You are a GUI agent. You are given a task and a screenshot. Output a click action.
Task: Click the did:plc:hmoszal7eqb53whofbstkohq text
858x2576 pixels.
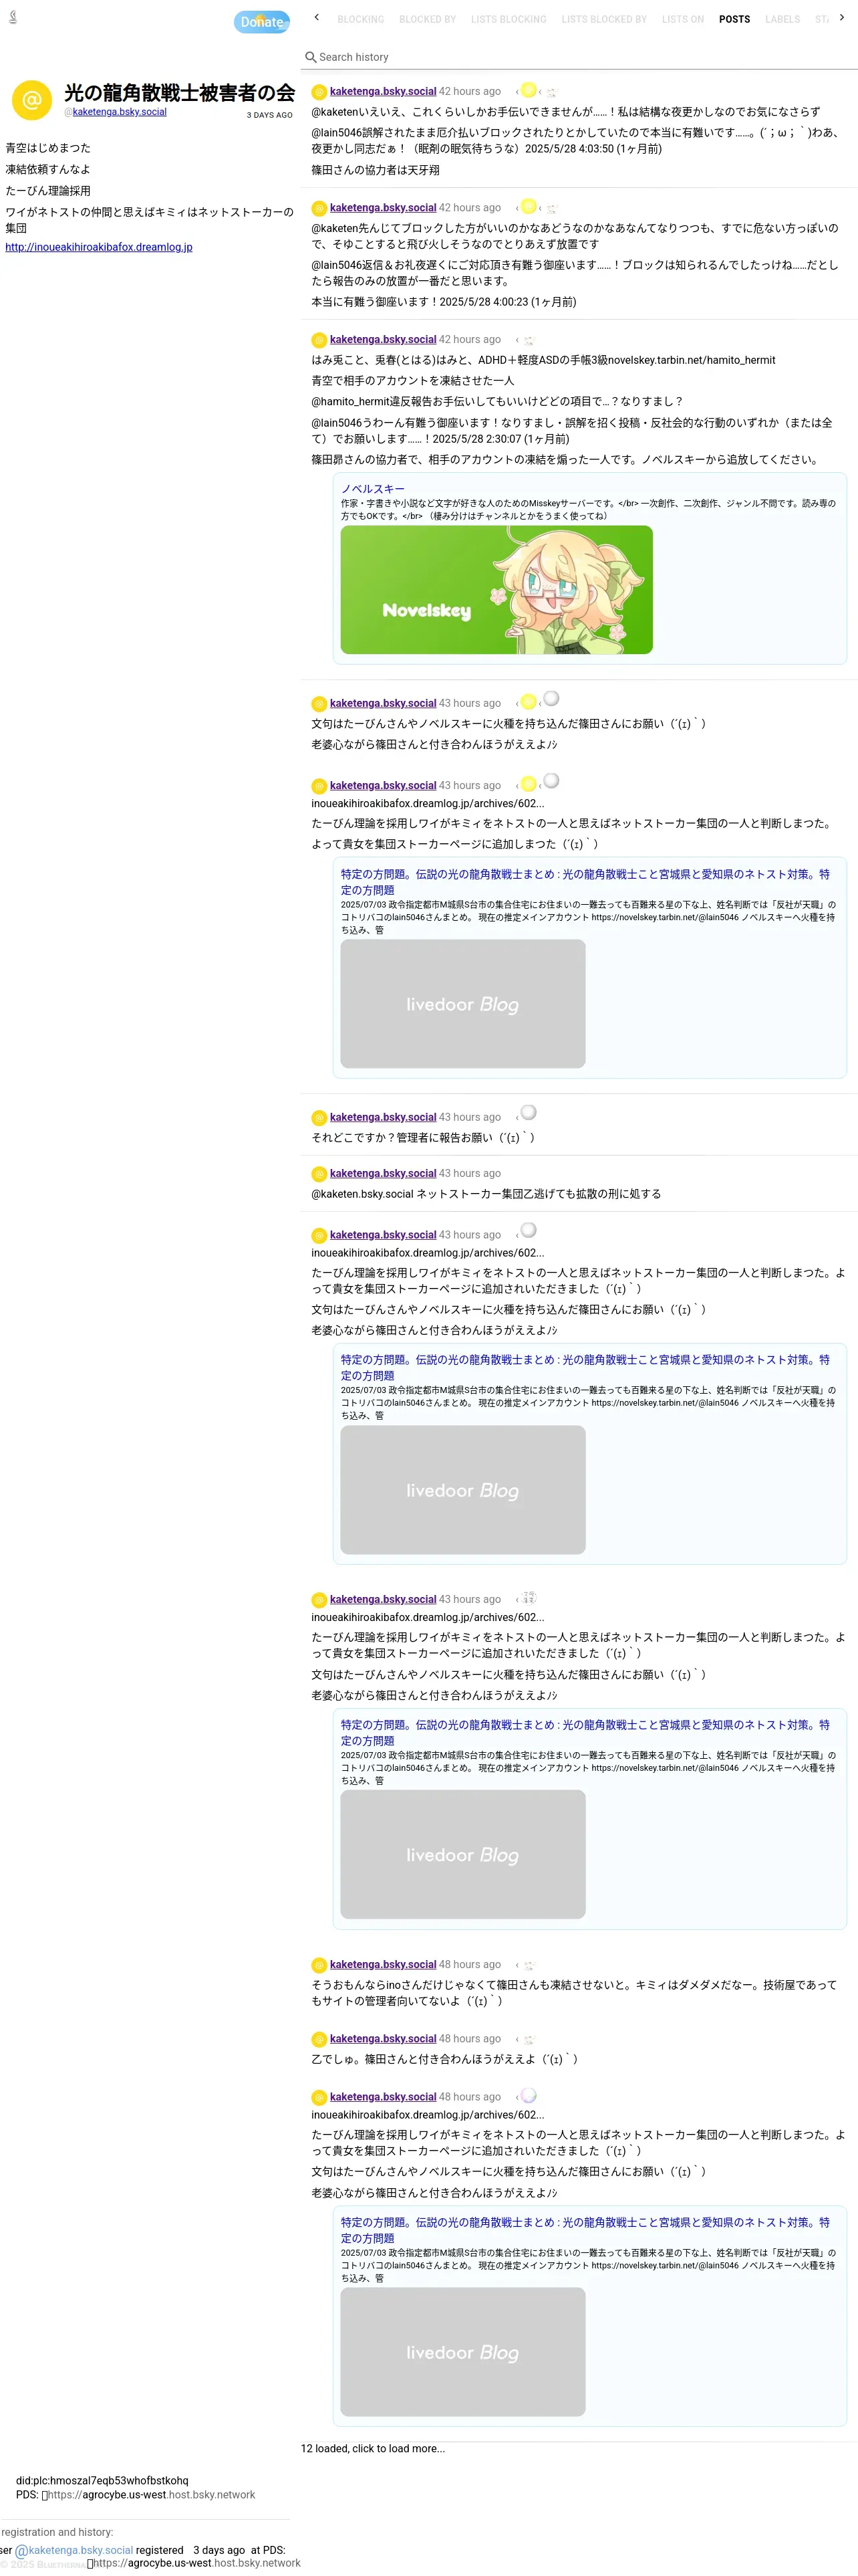tap(102, 2480)
